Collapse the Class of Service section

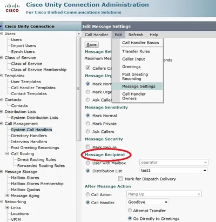1,58
